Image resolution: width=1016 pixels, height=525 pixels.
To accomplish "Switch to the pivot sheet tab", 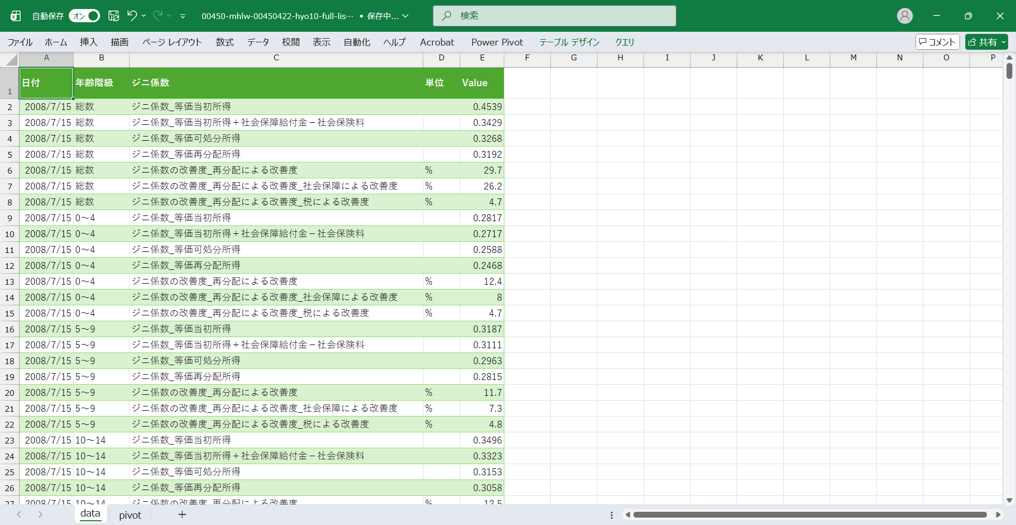I will point(130,515).
